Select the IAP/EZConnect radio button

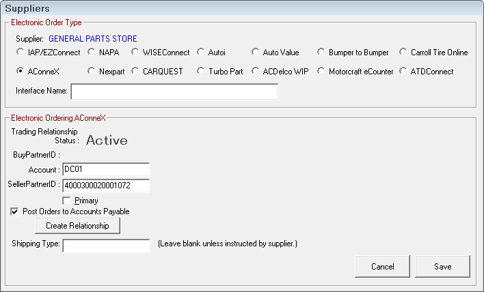tap(21, 53)
